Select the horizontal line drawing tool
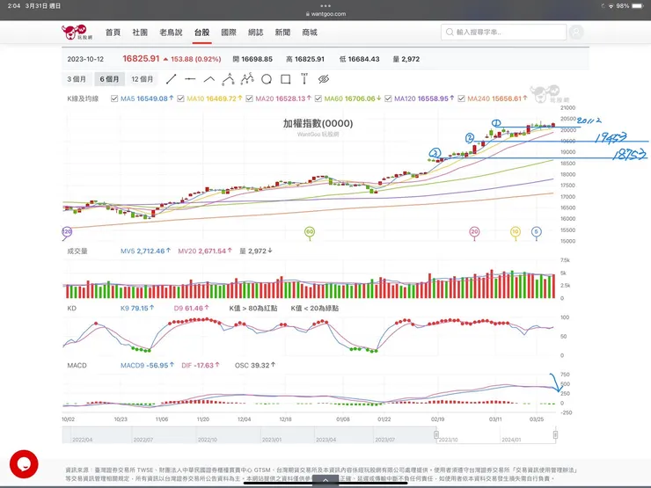The image size is (651, 488). (190, 79)
